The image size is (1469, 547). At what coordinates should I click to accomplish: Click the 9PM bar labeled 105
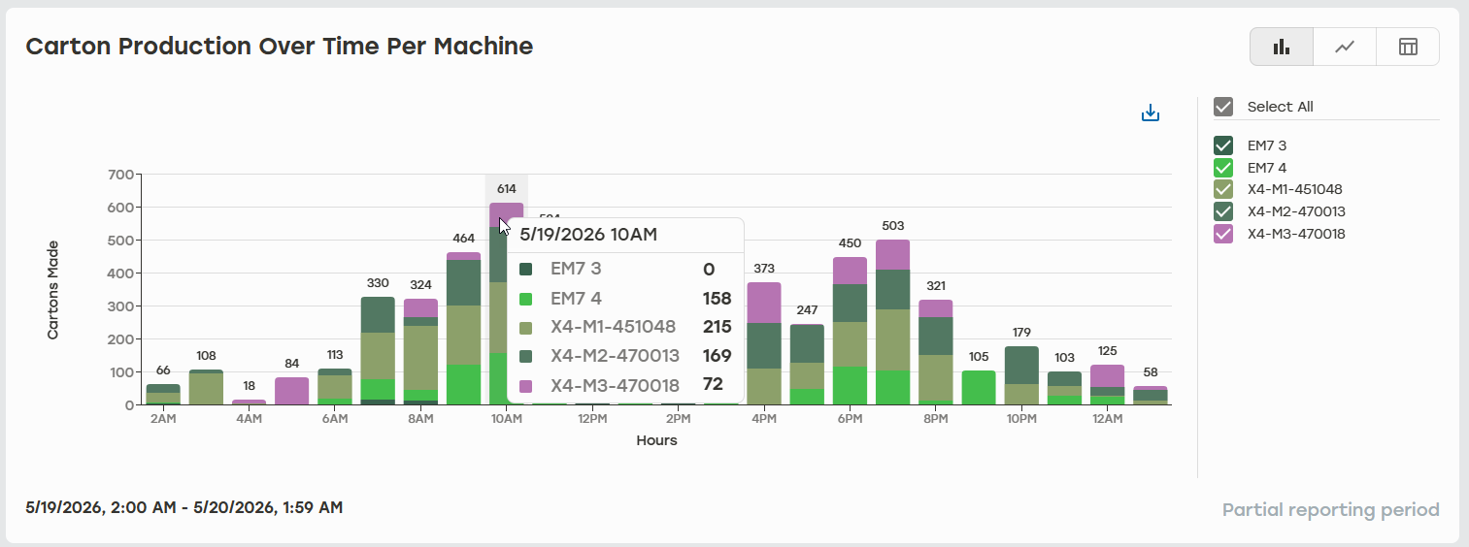979,388
